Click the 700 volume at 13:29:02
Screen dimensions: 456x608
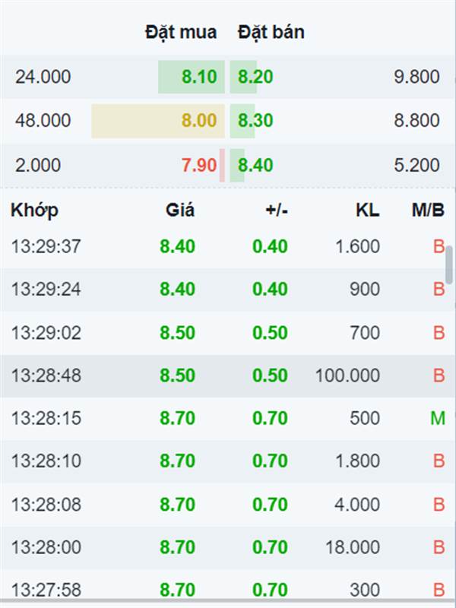(365, 333)
